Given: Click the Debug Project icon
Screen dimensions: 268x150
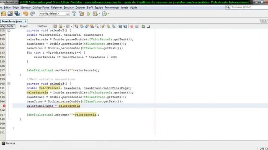Looking at the screenshot, I should pos(95,14).
